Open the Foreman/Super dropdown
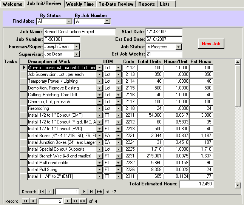The width and height of the screenshot is (244, 205). pyautogui.click(x=77, y=46)
